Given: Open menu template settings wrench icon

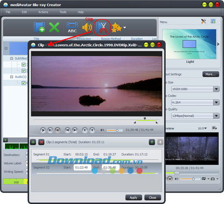Looking at the screenshot, I should [x=204, y=22].
